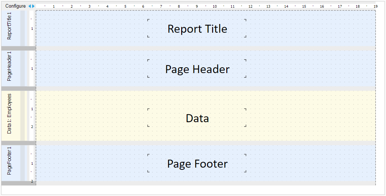This screenshot has width=386, height=196.
Task: Select the Data1: Employees band label
Action: pyautogui.click(x=10, y=113)
